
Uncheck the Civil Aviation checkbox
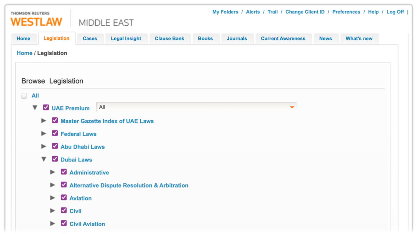64,223
